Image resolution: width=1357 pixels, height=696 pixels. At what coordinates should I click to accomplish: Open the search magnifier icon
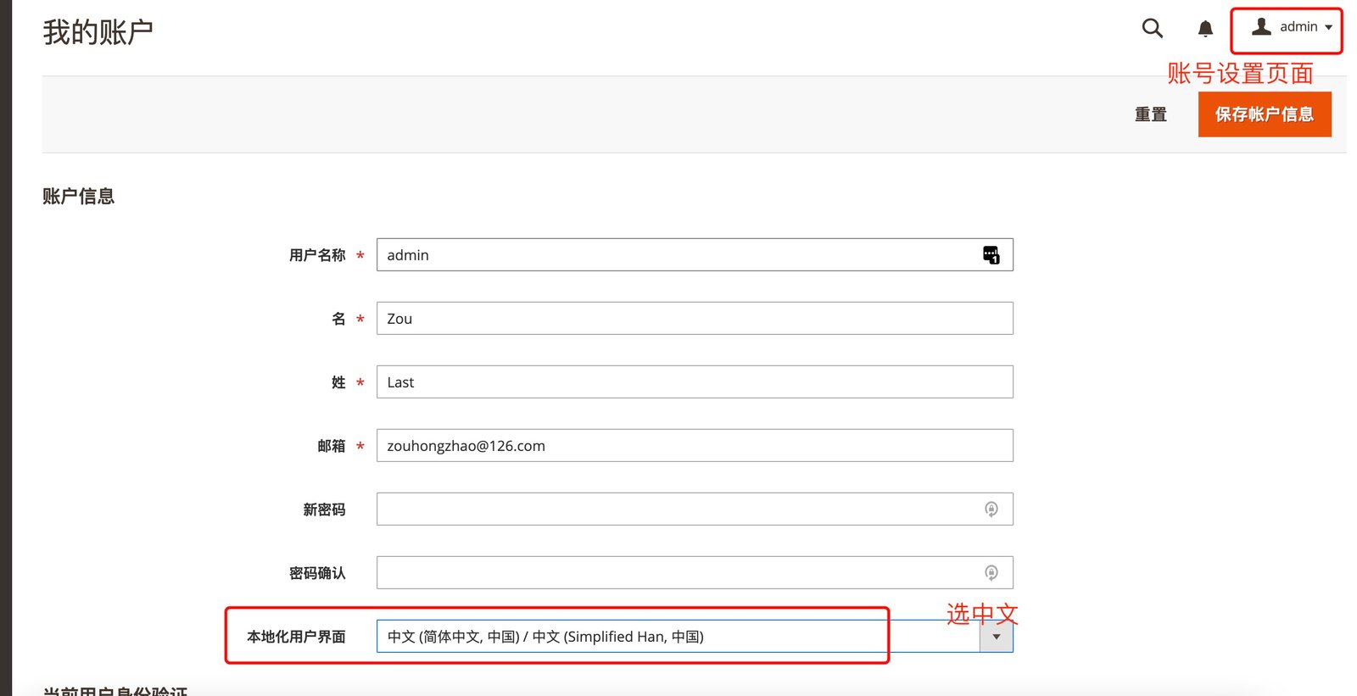click(x=1152, y=29)
